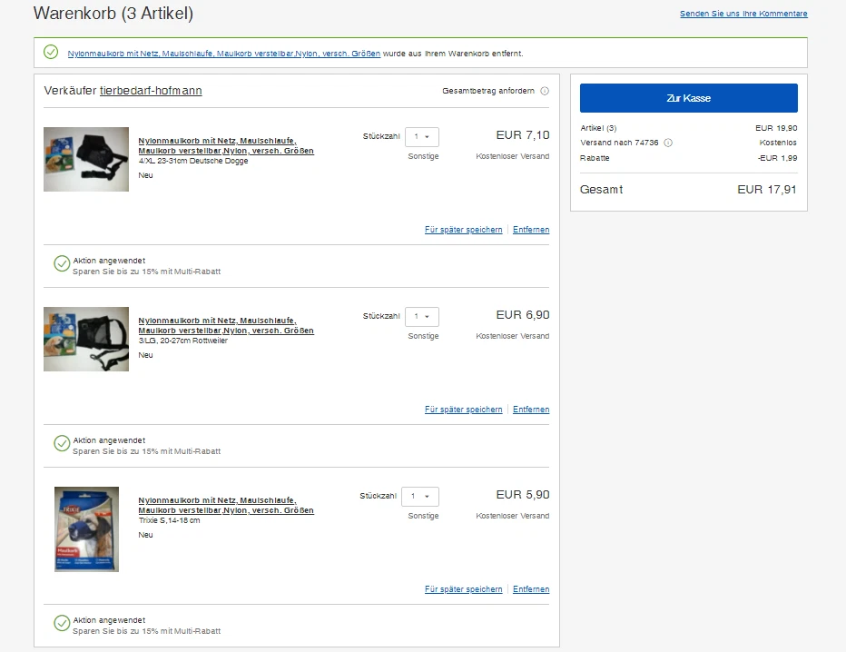
Task: Open Stückzahl dropdown for EUR 5,90 item
Action: click(x=421, y=497)
